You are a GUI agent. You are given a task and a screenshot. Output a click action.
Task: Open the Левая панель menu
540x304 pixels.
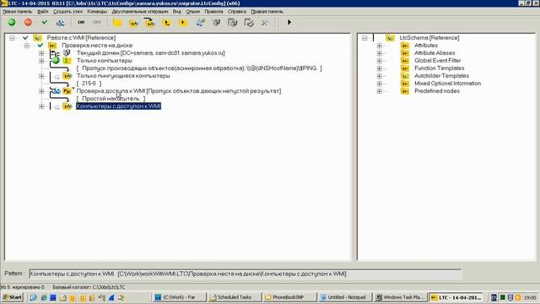tap(17, 11)
